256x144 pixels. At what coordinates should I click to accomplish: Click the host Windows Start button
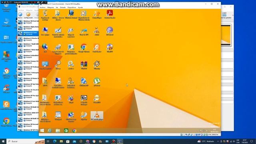click(x=3, y=141)
